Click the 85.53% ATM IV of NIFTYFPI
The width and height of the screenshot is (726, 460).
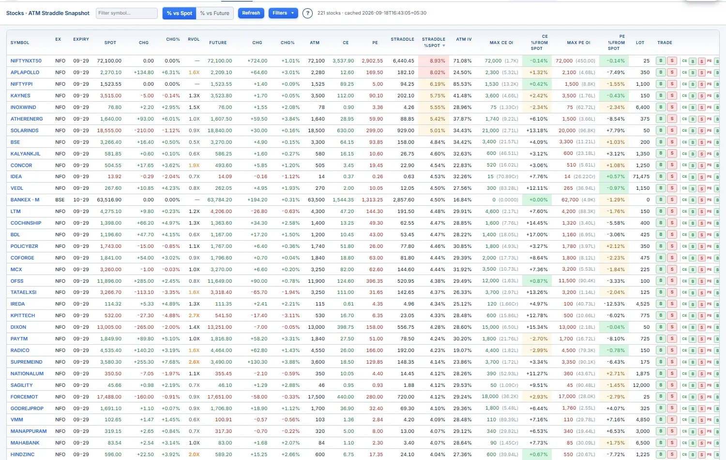(462, 84)
